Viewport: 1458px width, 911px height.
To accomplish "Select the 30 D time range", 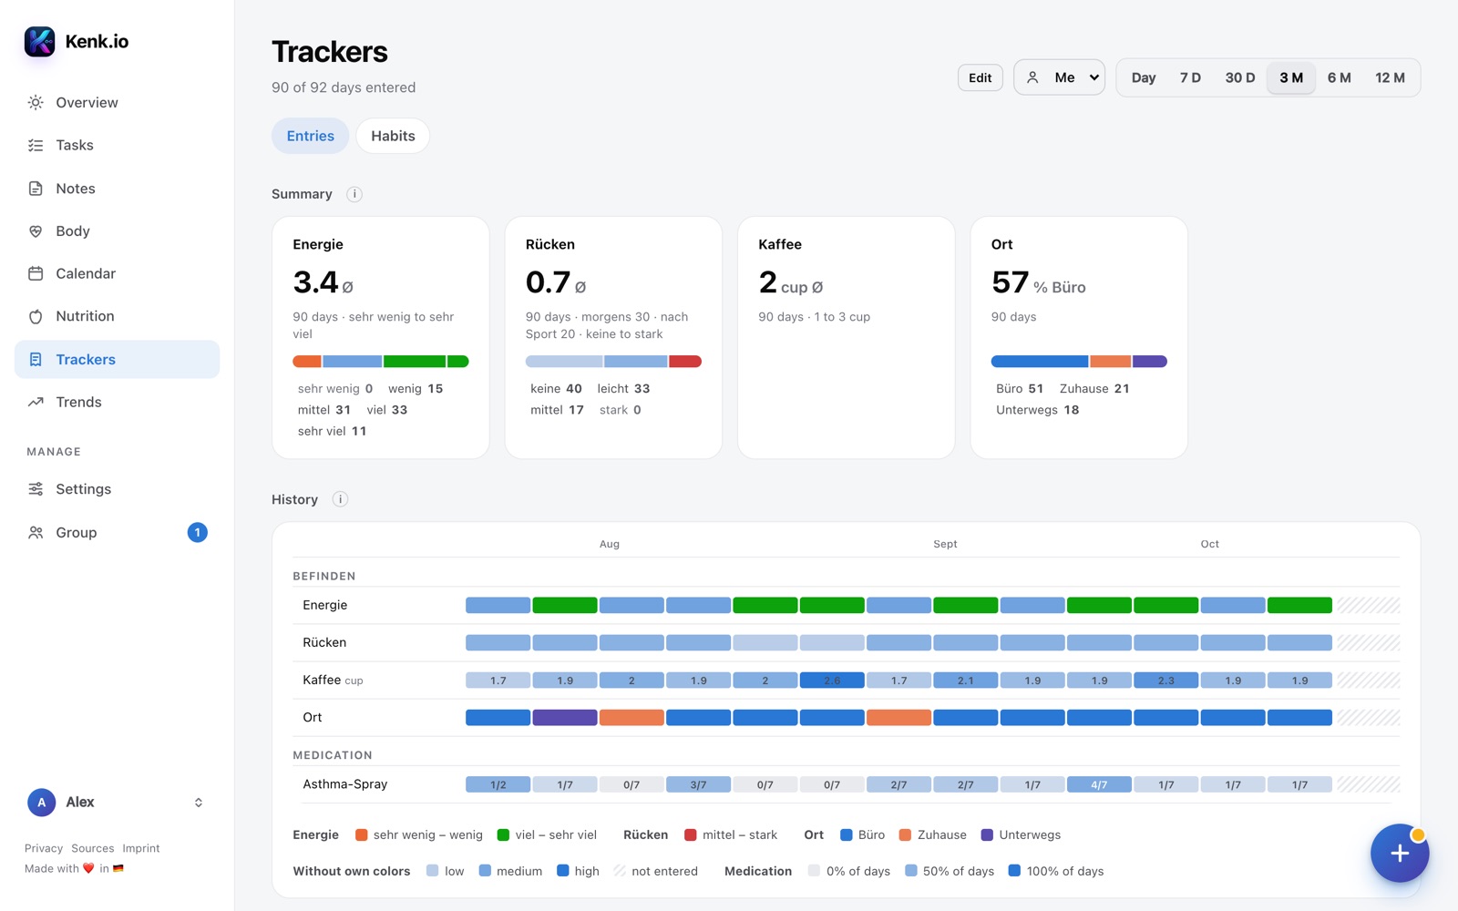I will (1239, 77).
